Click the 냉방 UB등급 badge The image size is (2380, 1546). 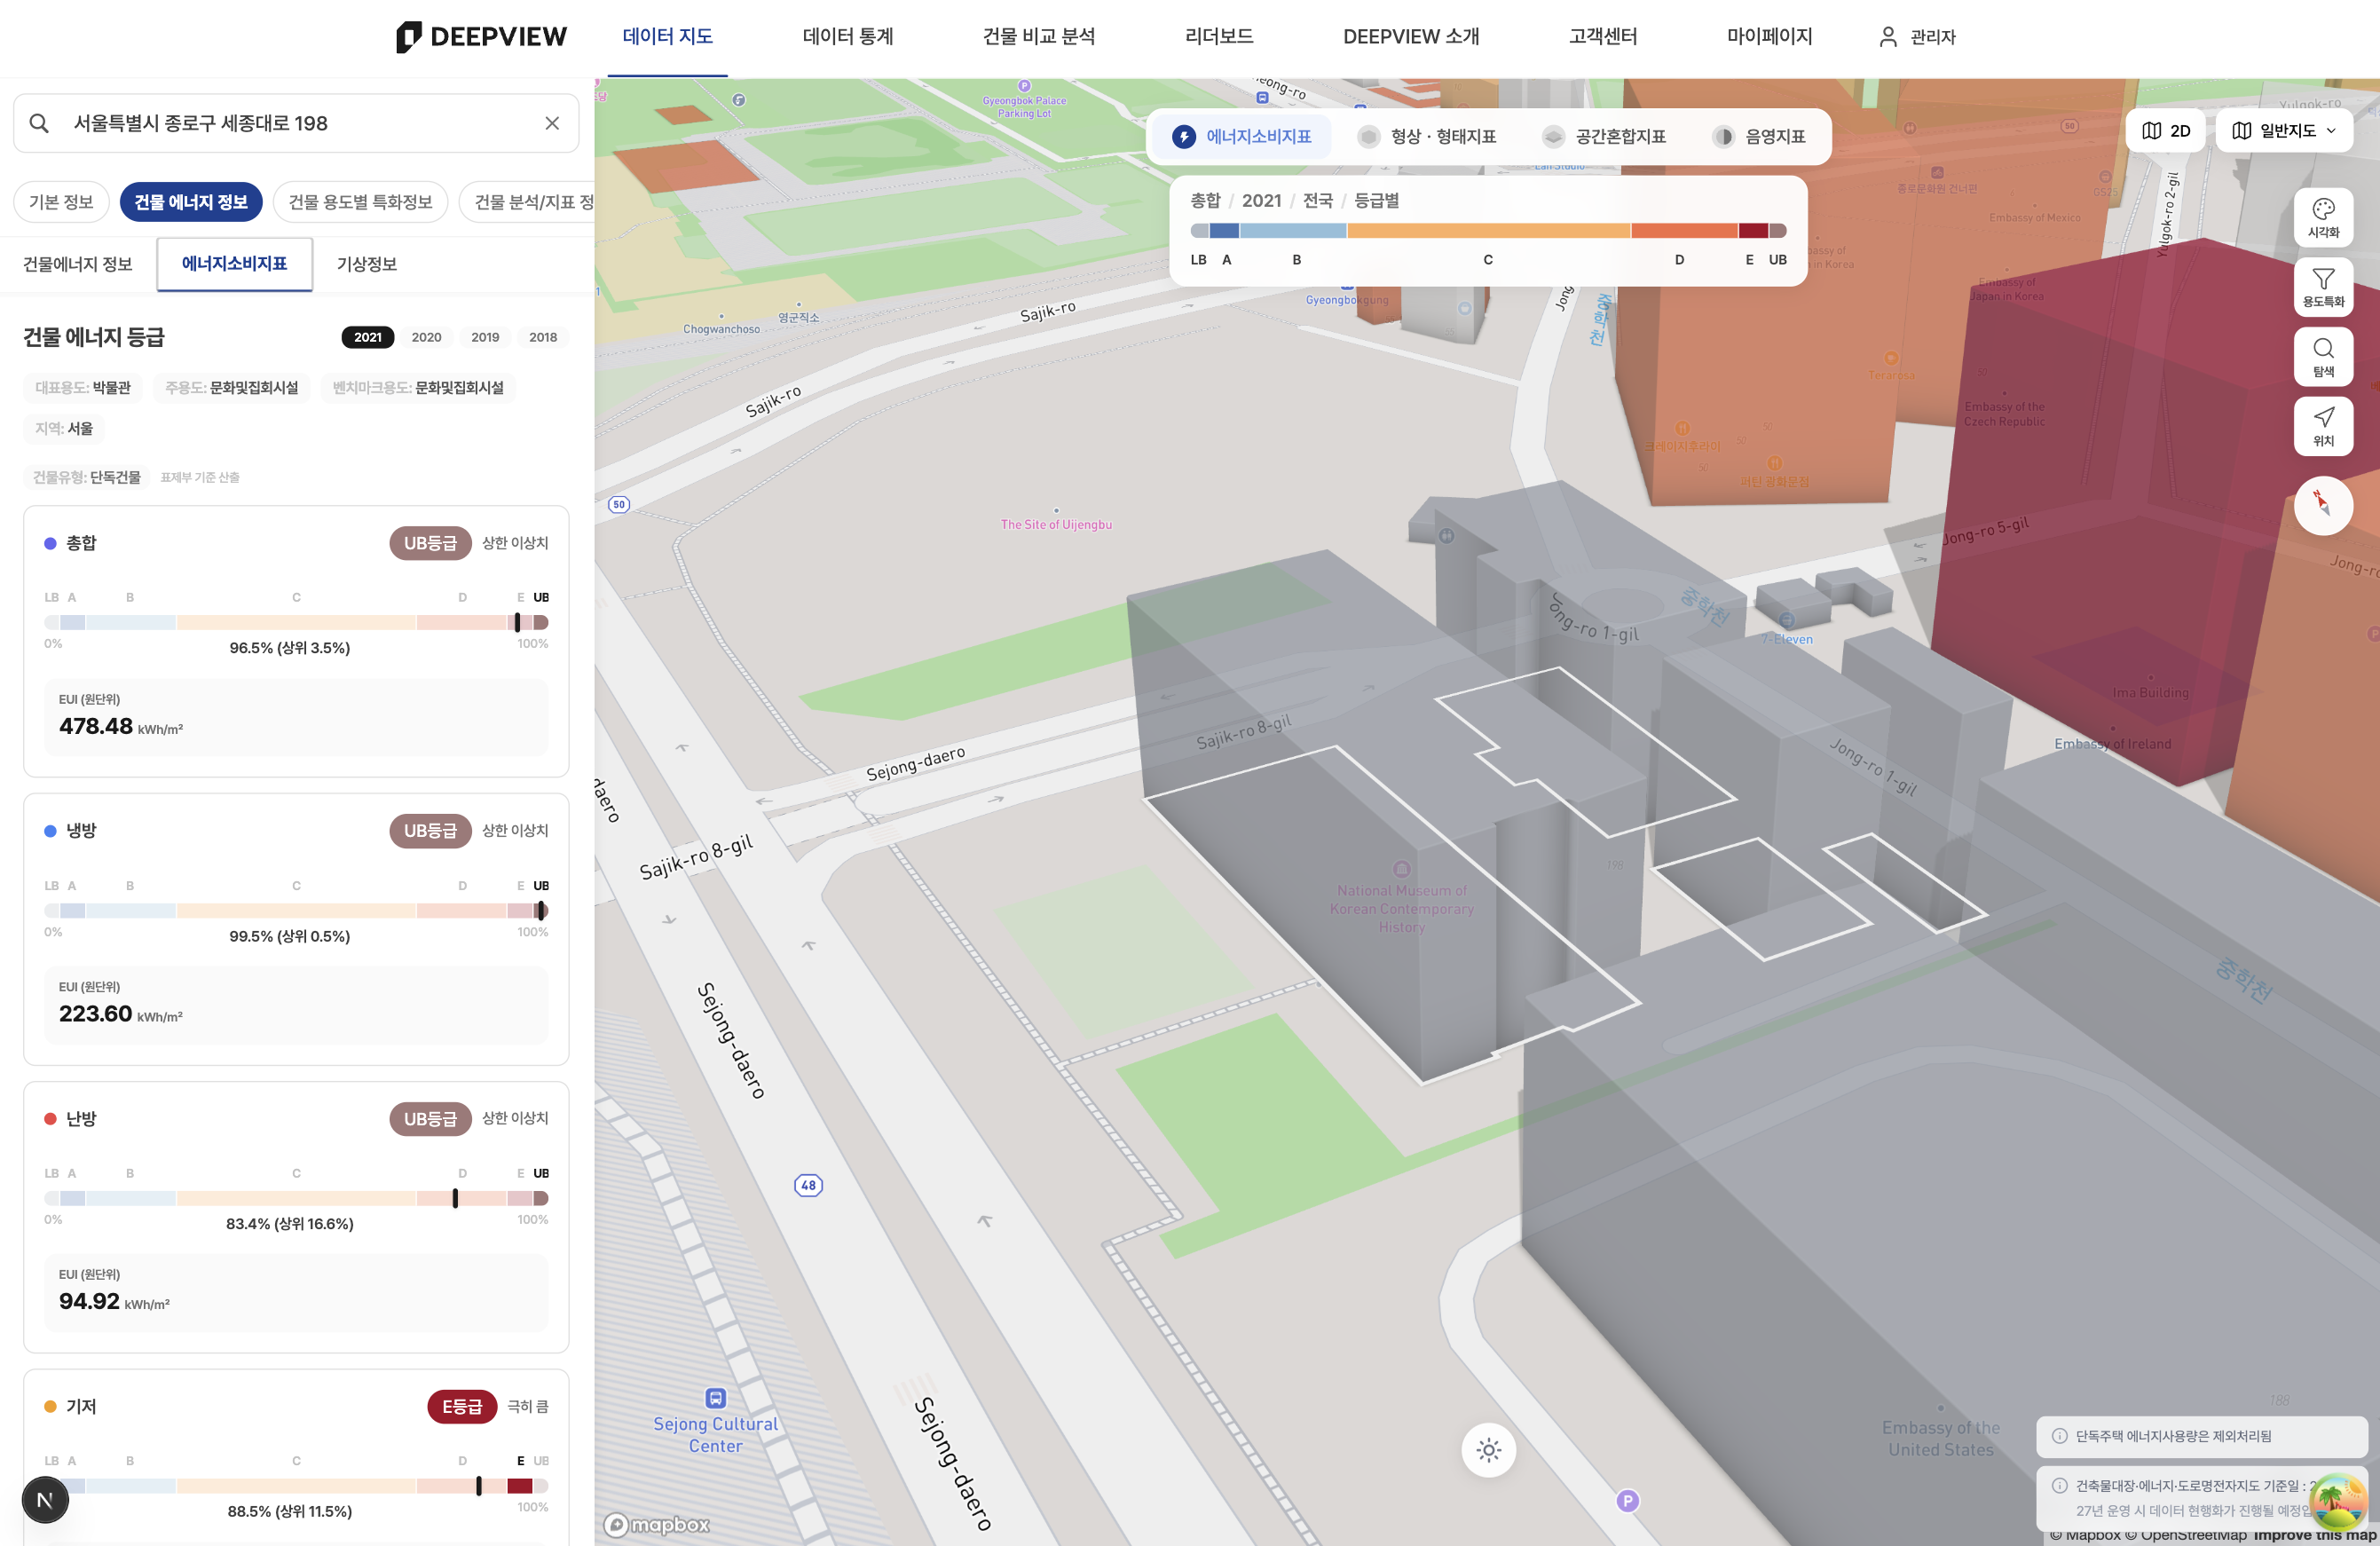coord(430,831)
